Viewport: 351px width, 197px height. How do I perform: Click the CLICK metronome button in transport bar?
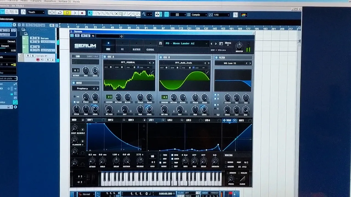181,193
